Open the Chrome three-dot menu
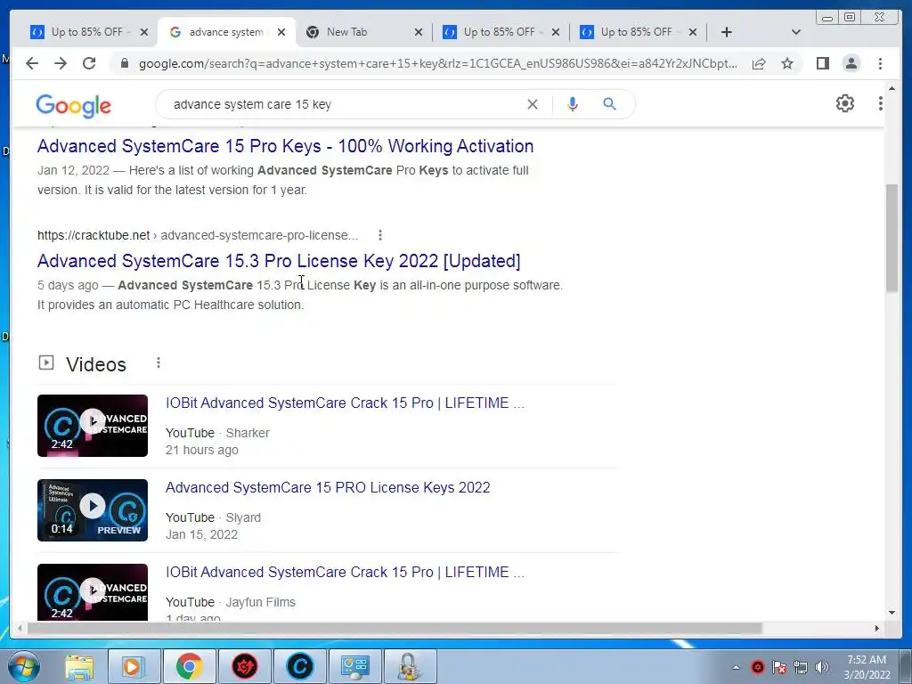Screen dimensions: 912x684 click(x=880, y=63)
